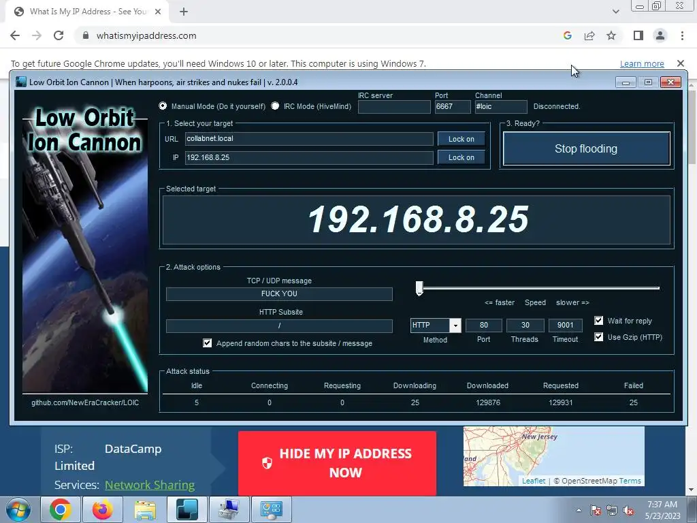Click the site lock icon in address bar
Screen dimensions: 697x523
pyautogui.click(x=86, y=35)
